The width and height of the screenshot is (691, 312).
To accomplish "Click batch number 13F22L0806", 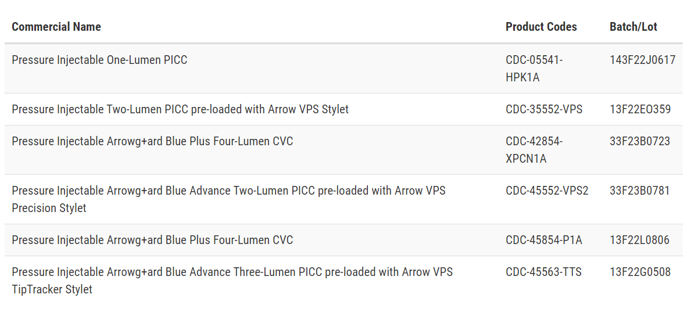I will [639, 240].
